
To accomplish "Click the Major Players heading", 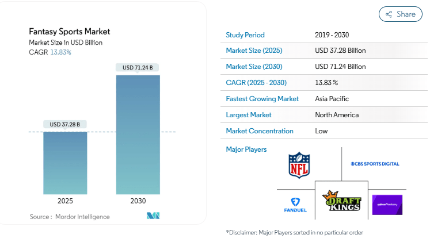I will tap(246, 149).
